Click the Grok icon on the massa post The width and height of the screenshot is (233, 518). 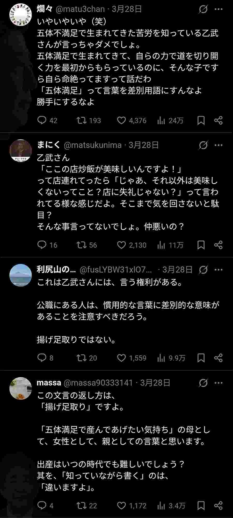(x=203, y=383)
